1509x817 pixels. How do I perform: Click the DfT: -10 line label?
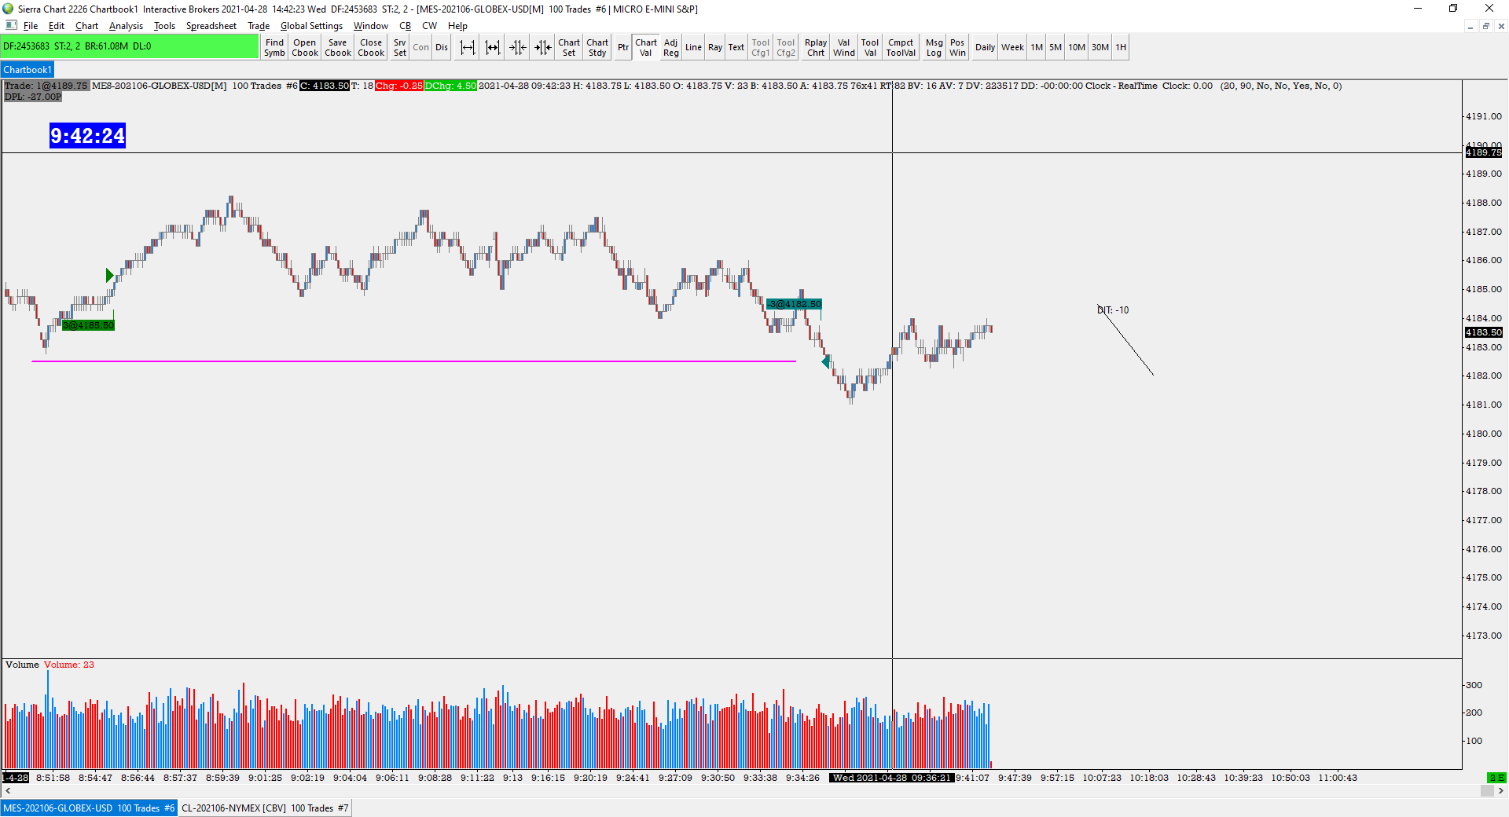(1114, 310)
